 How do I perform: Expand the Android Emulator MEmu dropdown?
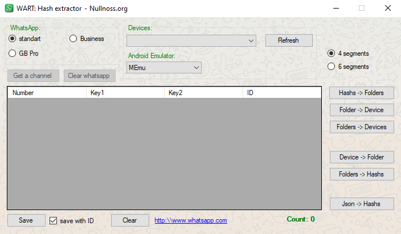click(x=197, y=67)
